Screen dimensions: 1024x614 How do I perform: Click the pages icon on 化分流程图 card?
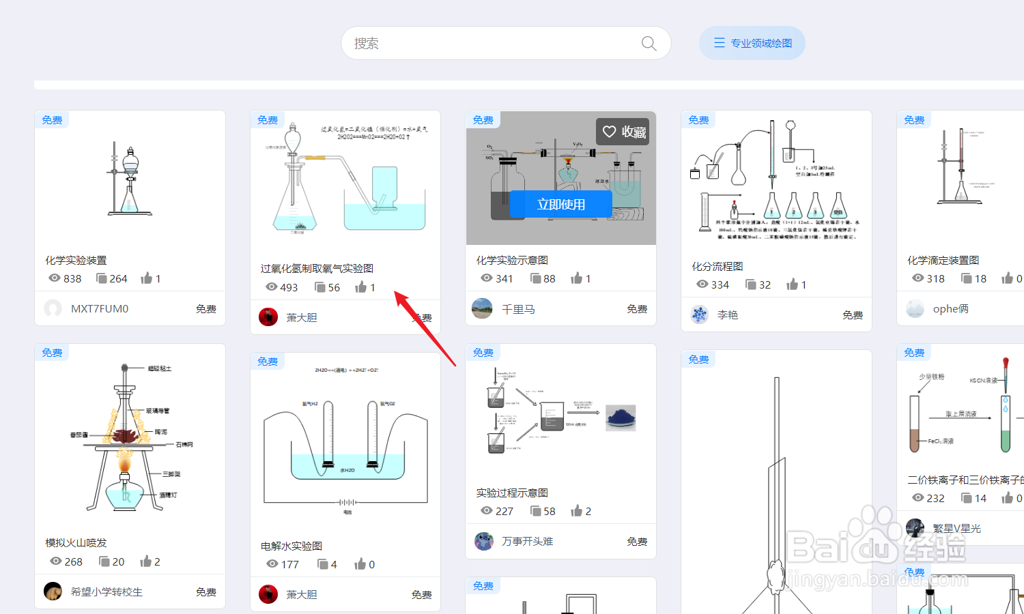[x=751, y=284]
